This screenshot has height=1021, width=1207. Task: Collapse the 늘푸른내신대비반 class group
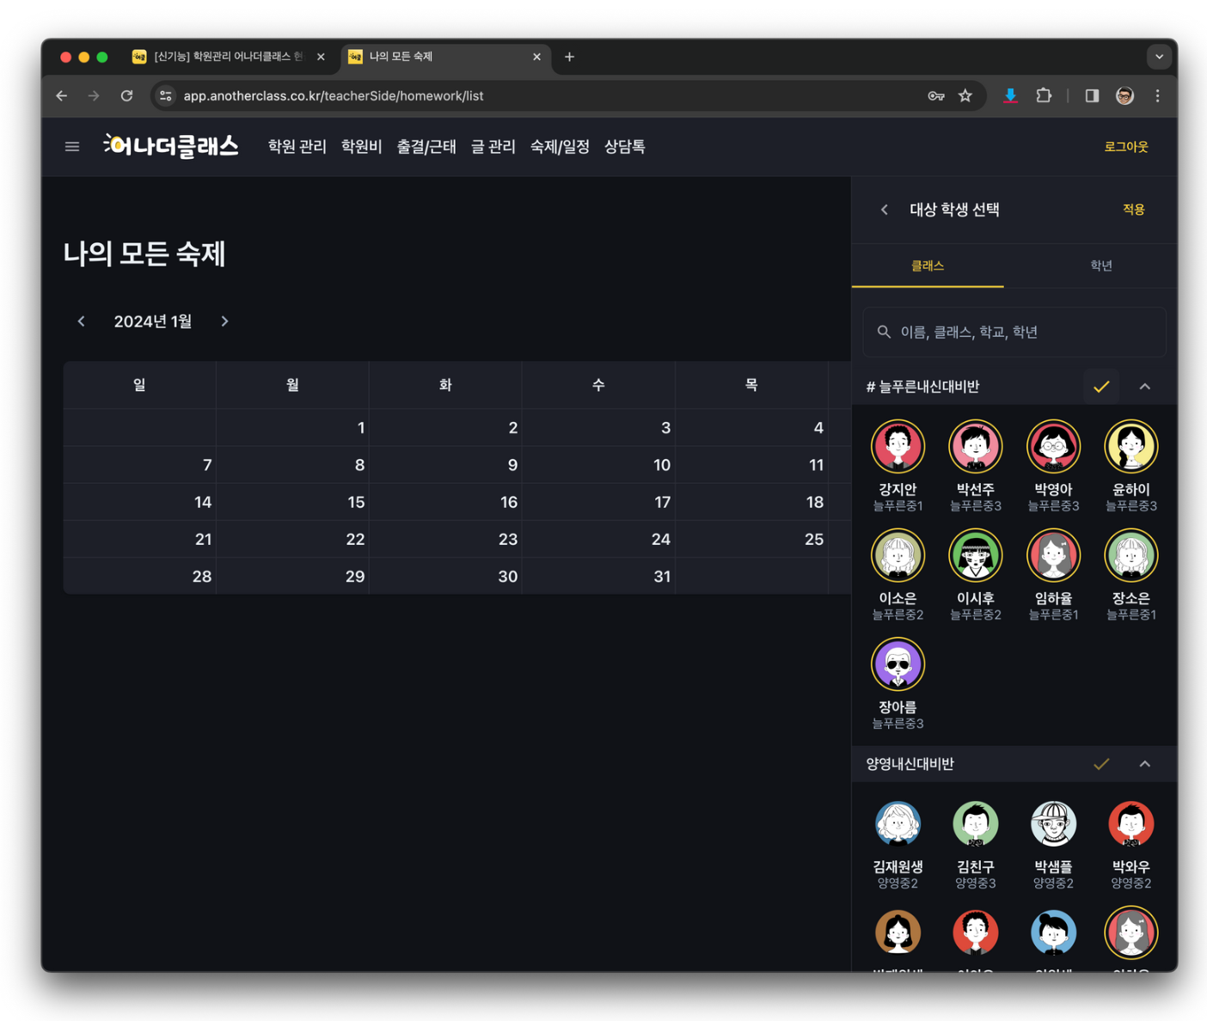1145,387
